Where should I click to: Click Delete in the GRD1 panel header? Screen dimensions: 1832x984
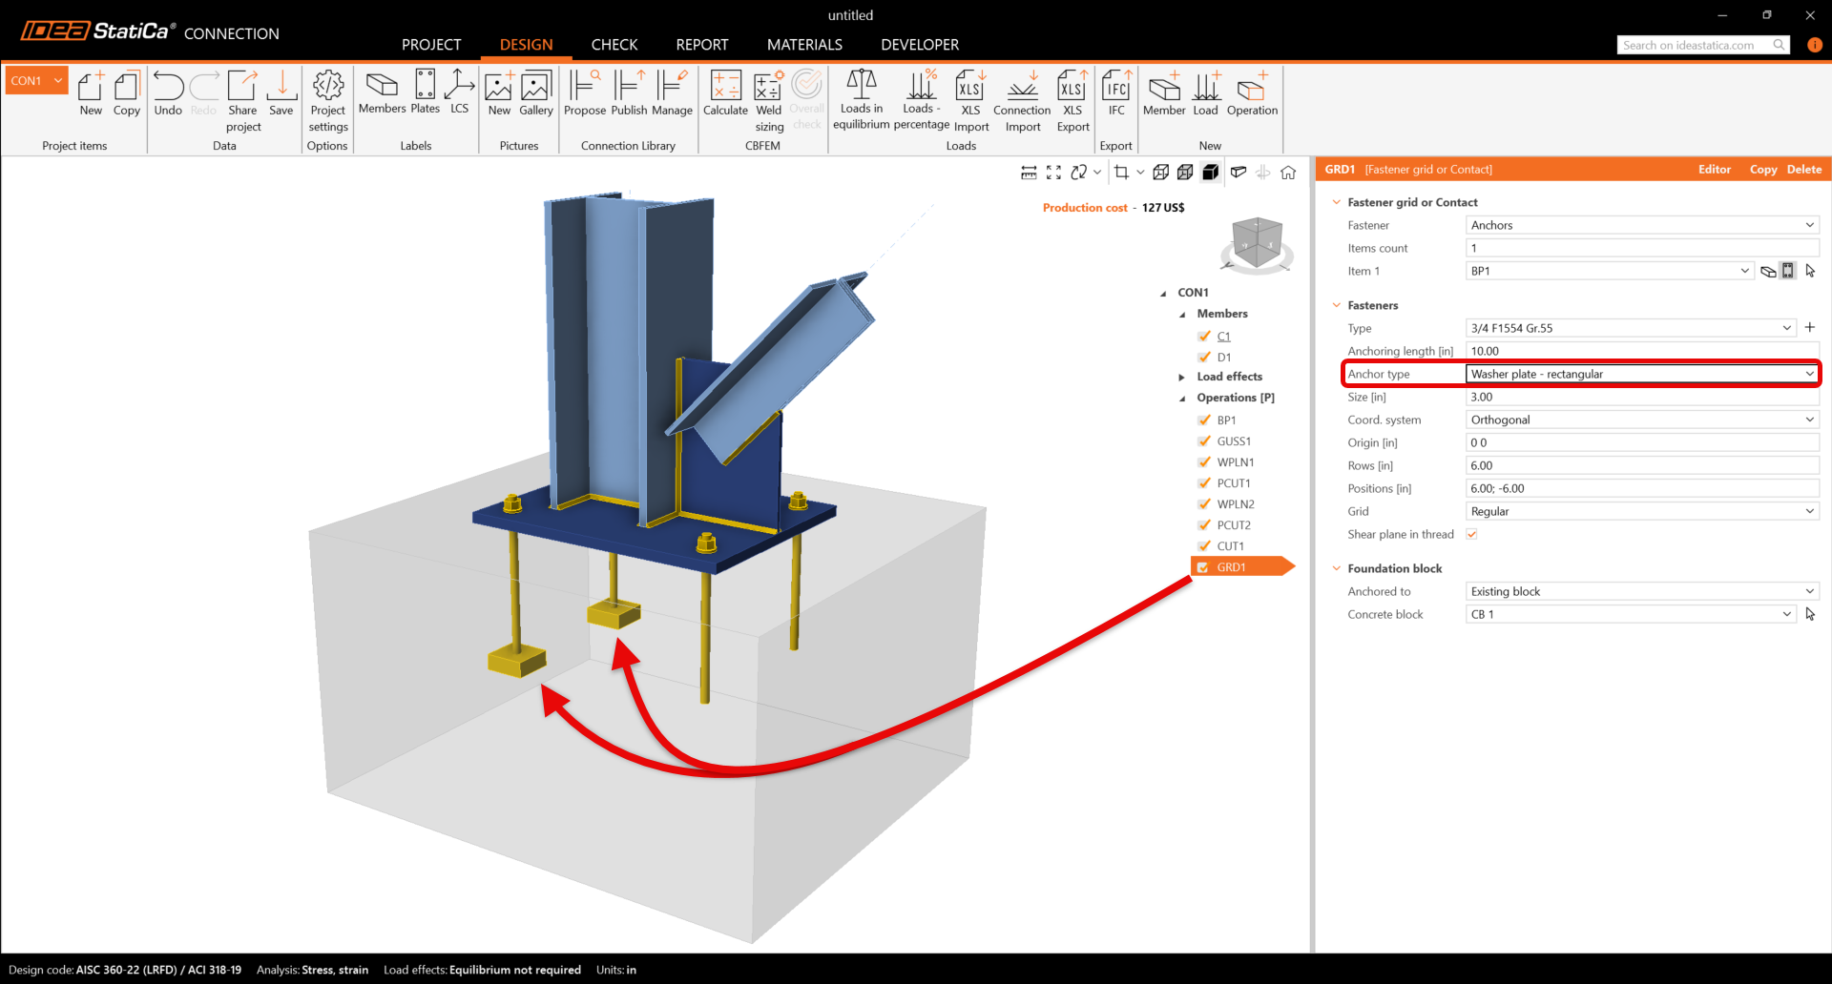[x=1803, y=170]
